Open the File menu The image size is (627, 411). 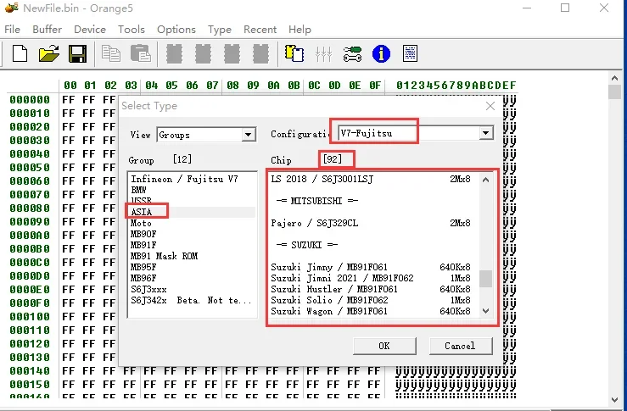click(12, 30)
